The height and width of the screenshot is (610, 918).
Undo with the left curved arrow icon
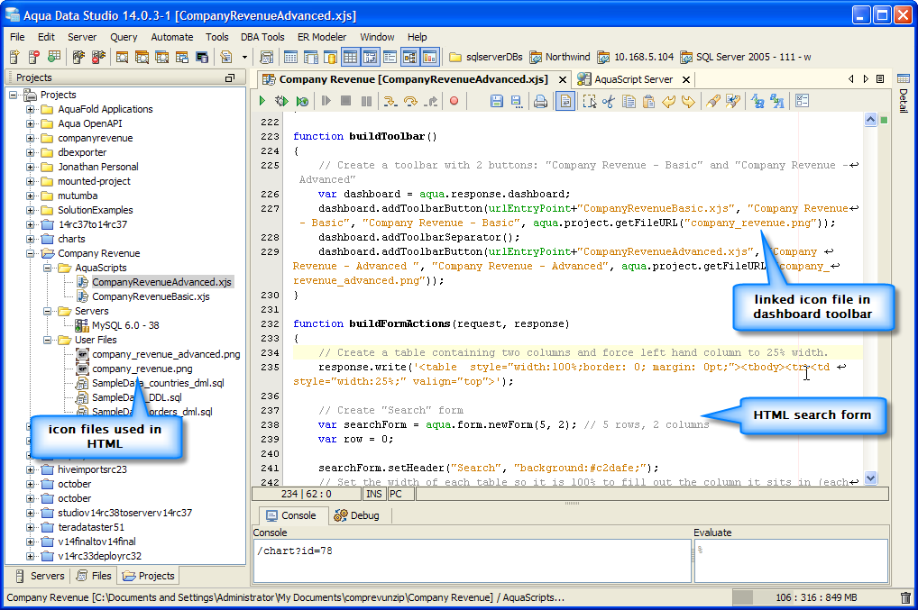tap(668, 101)
